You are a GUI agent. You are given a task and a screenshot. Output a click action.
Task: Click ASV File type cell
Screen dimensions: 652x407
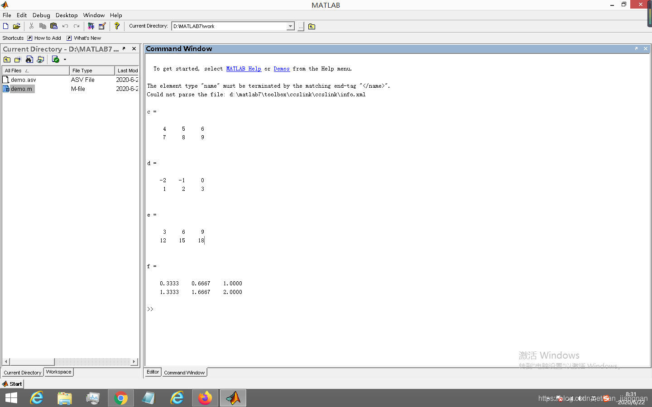[x=83, y=80]
